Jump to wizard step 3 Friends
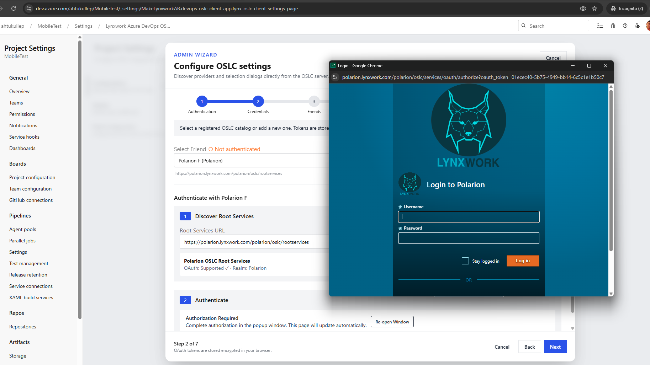 [314, 102]
